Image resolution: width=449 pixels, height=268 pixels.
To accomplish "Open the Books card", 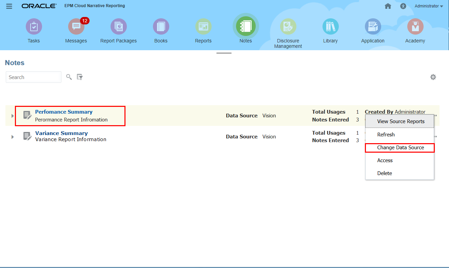I will [161, 31].
